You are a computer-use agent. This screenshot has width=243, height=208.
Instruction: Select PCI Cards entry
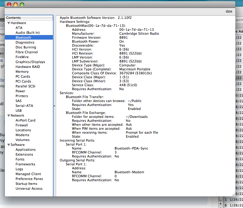[x=23, y=81]
